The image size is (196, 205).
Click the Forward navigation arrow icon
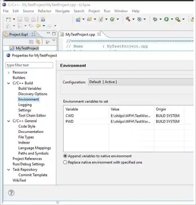(50, 26)
